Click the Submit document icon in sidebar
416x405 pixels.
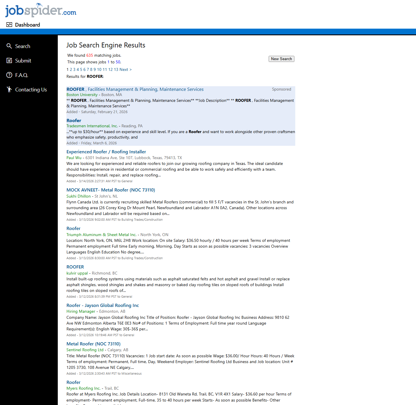pos(9,60)
